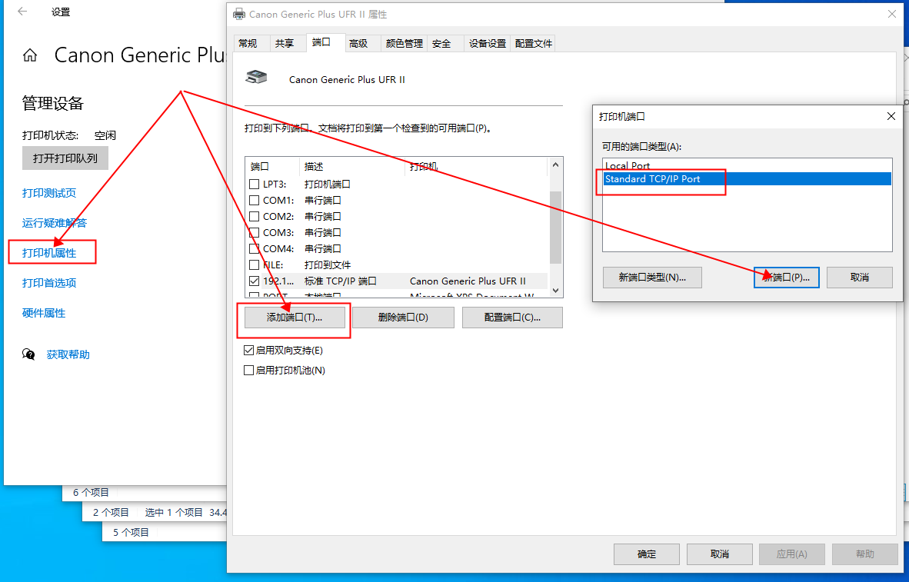The image size is (909, 582).
Task: Click the Canon printer icon in Ports tab
Action: click(256, 78)
